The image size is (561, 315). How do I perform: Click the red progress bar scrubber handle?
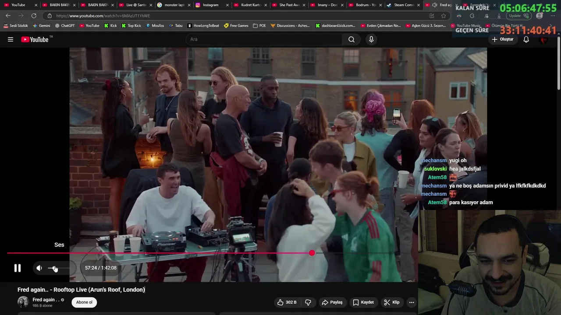tap(312, 253)
